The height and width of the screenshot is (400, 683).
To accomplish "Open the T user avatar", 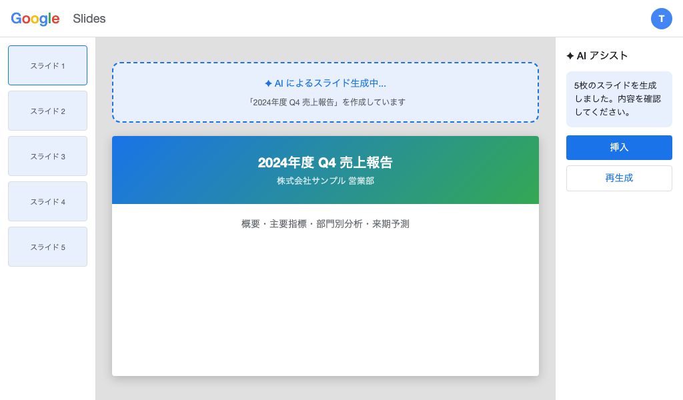I will coord(662,19).
